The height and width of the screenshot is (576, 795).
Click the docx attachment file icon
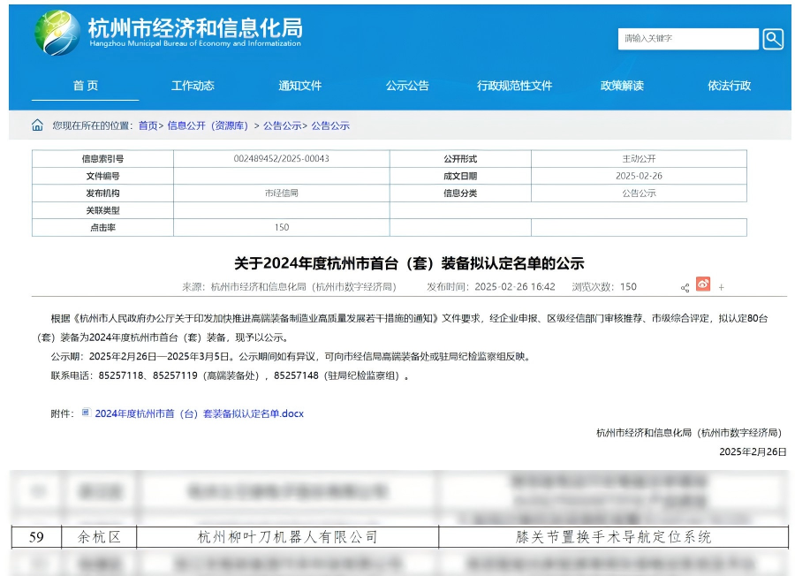[86, 412]
